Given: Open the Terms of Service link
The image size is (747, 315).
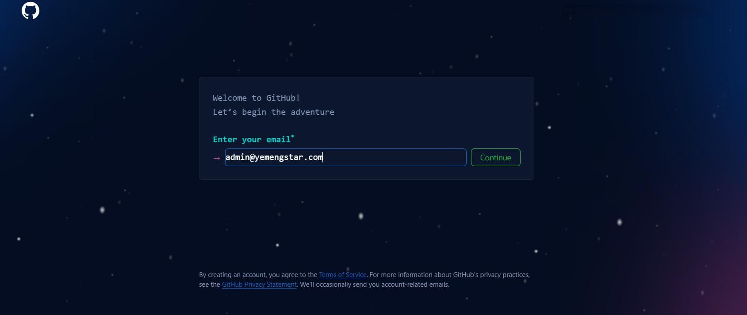Looking at the screenshot, I should point(342,275).
